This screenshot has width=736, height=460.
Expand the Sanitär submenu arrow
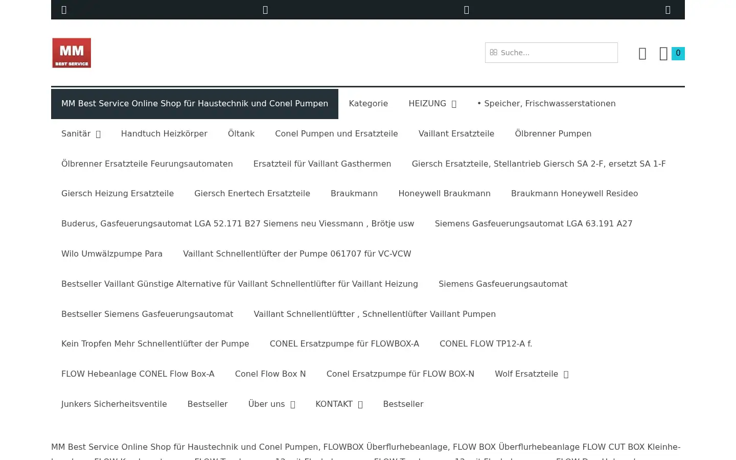click(x=98, y=134)
